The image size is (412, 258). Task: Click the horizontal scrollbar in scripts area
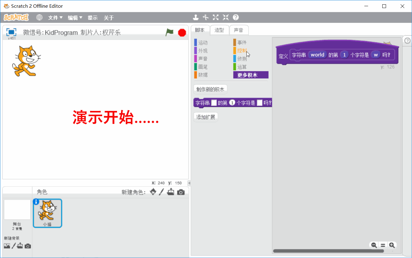[x=328, y=251]
